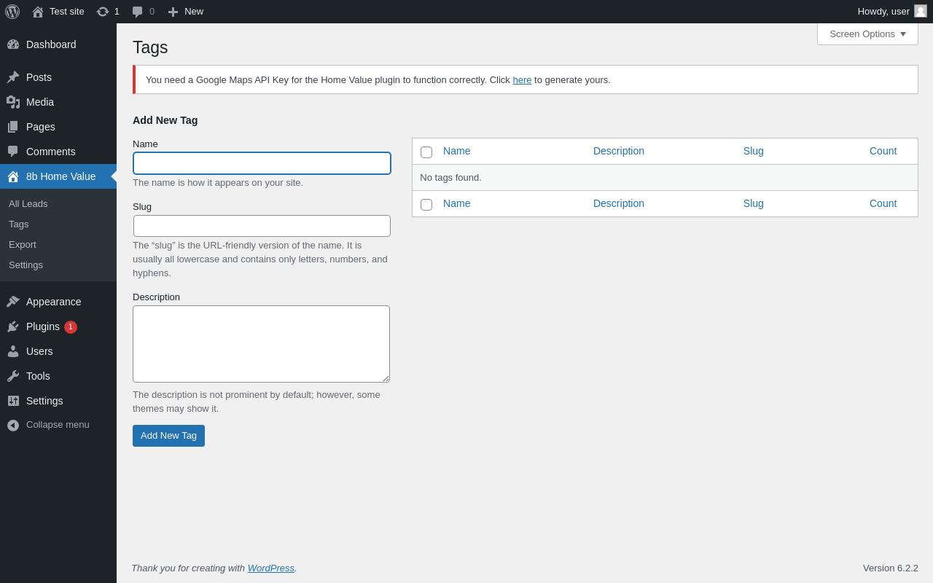Screen dimensions: 933x583
Task: Open All Leads submenu item
Action: point(28,204)
